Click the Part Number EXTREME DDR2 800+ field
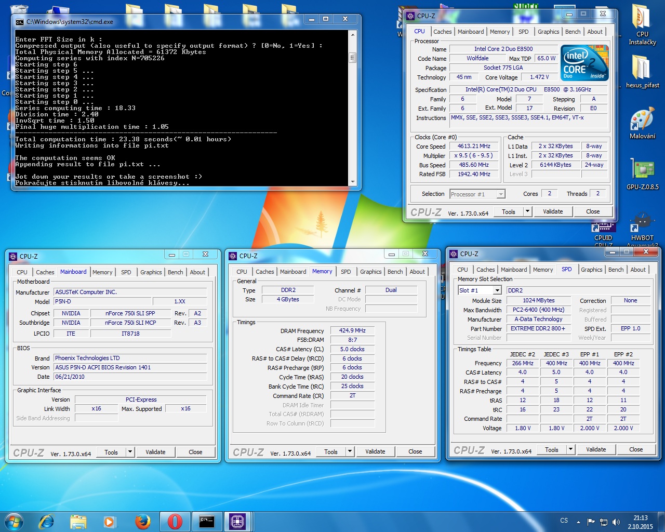The width and height of the screenshot is (665, 532). pyautogui.click(x=538, y=328)
